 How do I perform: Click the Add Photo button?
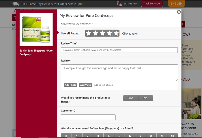(70, 85)
